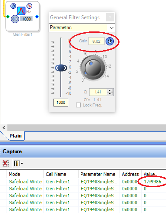Click the Q value field showing 1.41

(98, 92)
